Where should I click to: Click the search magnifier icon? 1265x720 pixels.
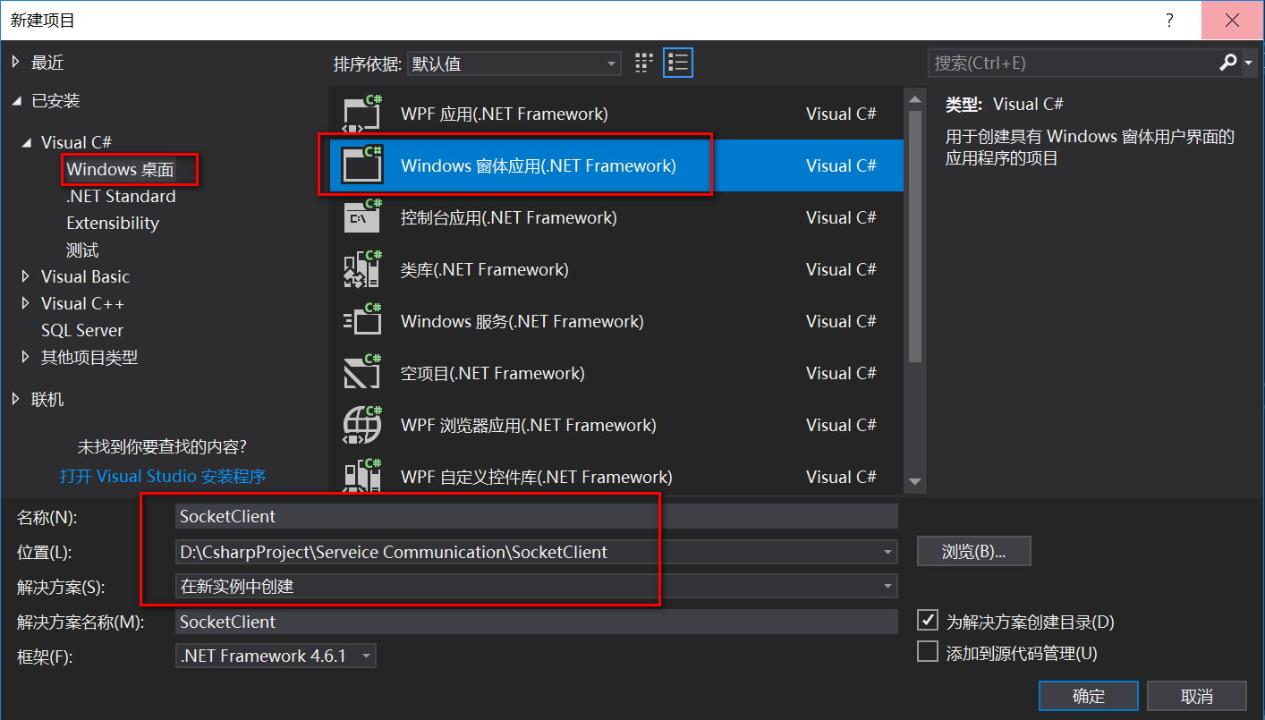coord(1228,63)
